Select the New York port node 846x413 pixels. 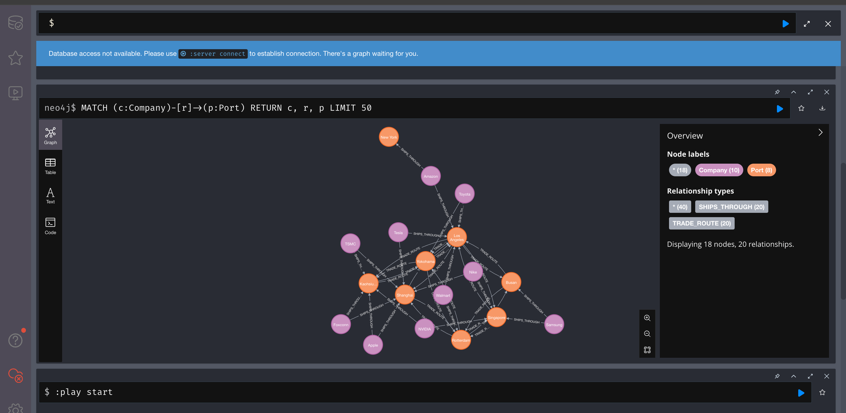pyautogui.click(x=388, y=137)
